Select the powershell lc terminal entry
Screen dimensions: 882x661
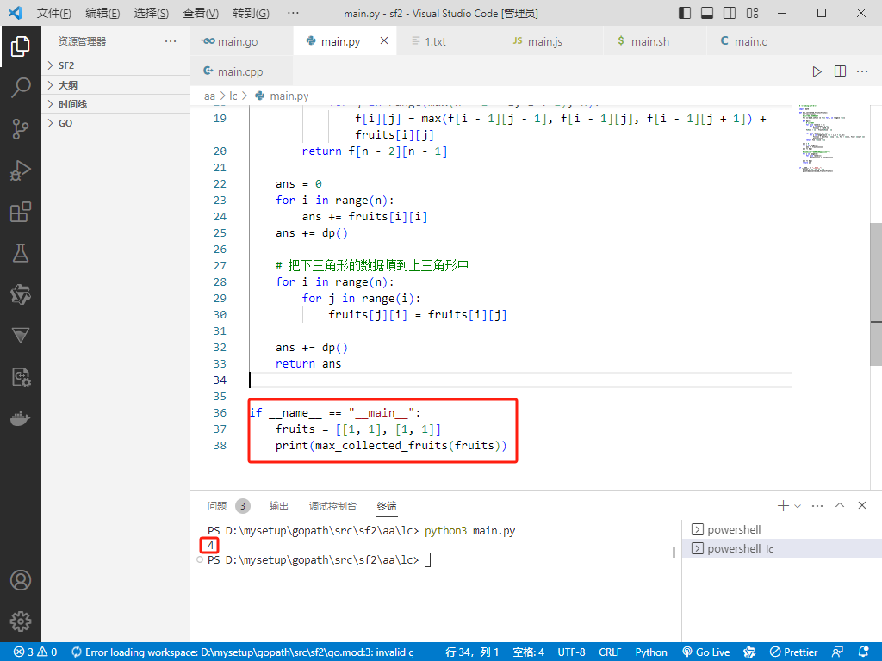click(x=782, y=548)
